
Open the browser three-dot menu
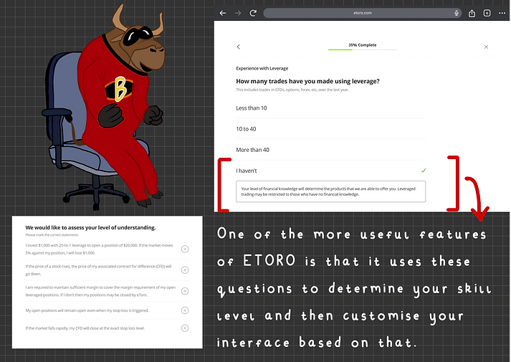tap(502, 13)
